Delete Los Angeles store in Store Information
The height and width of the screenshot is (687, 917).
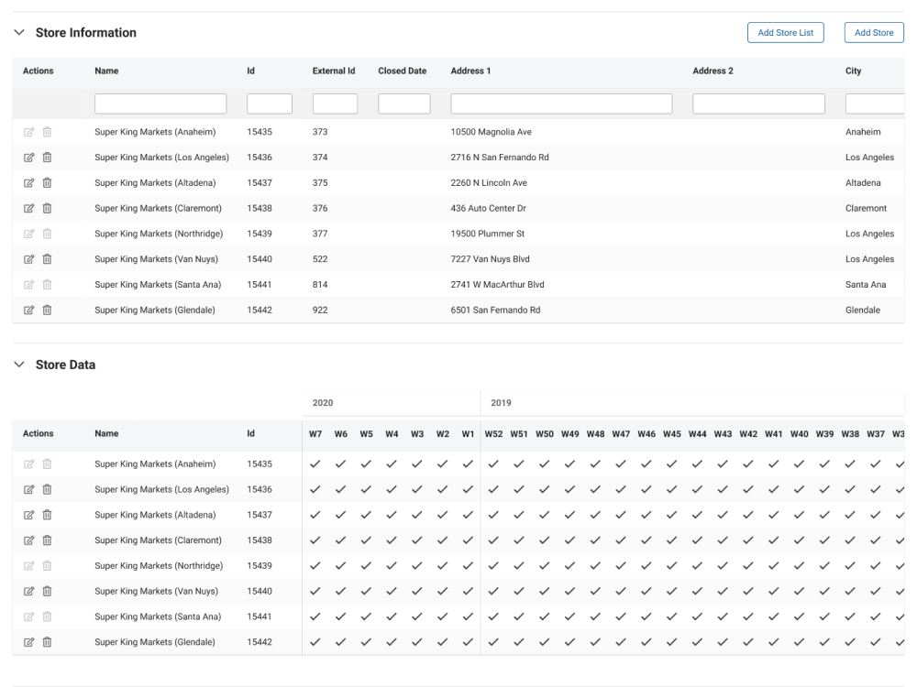(48, 158)
